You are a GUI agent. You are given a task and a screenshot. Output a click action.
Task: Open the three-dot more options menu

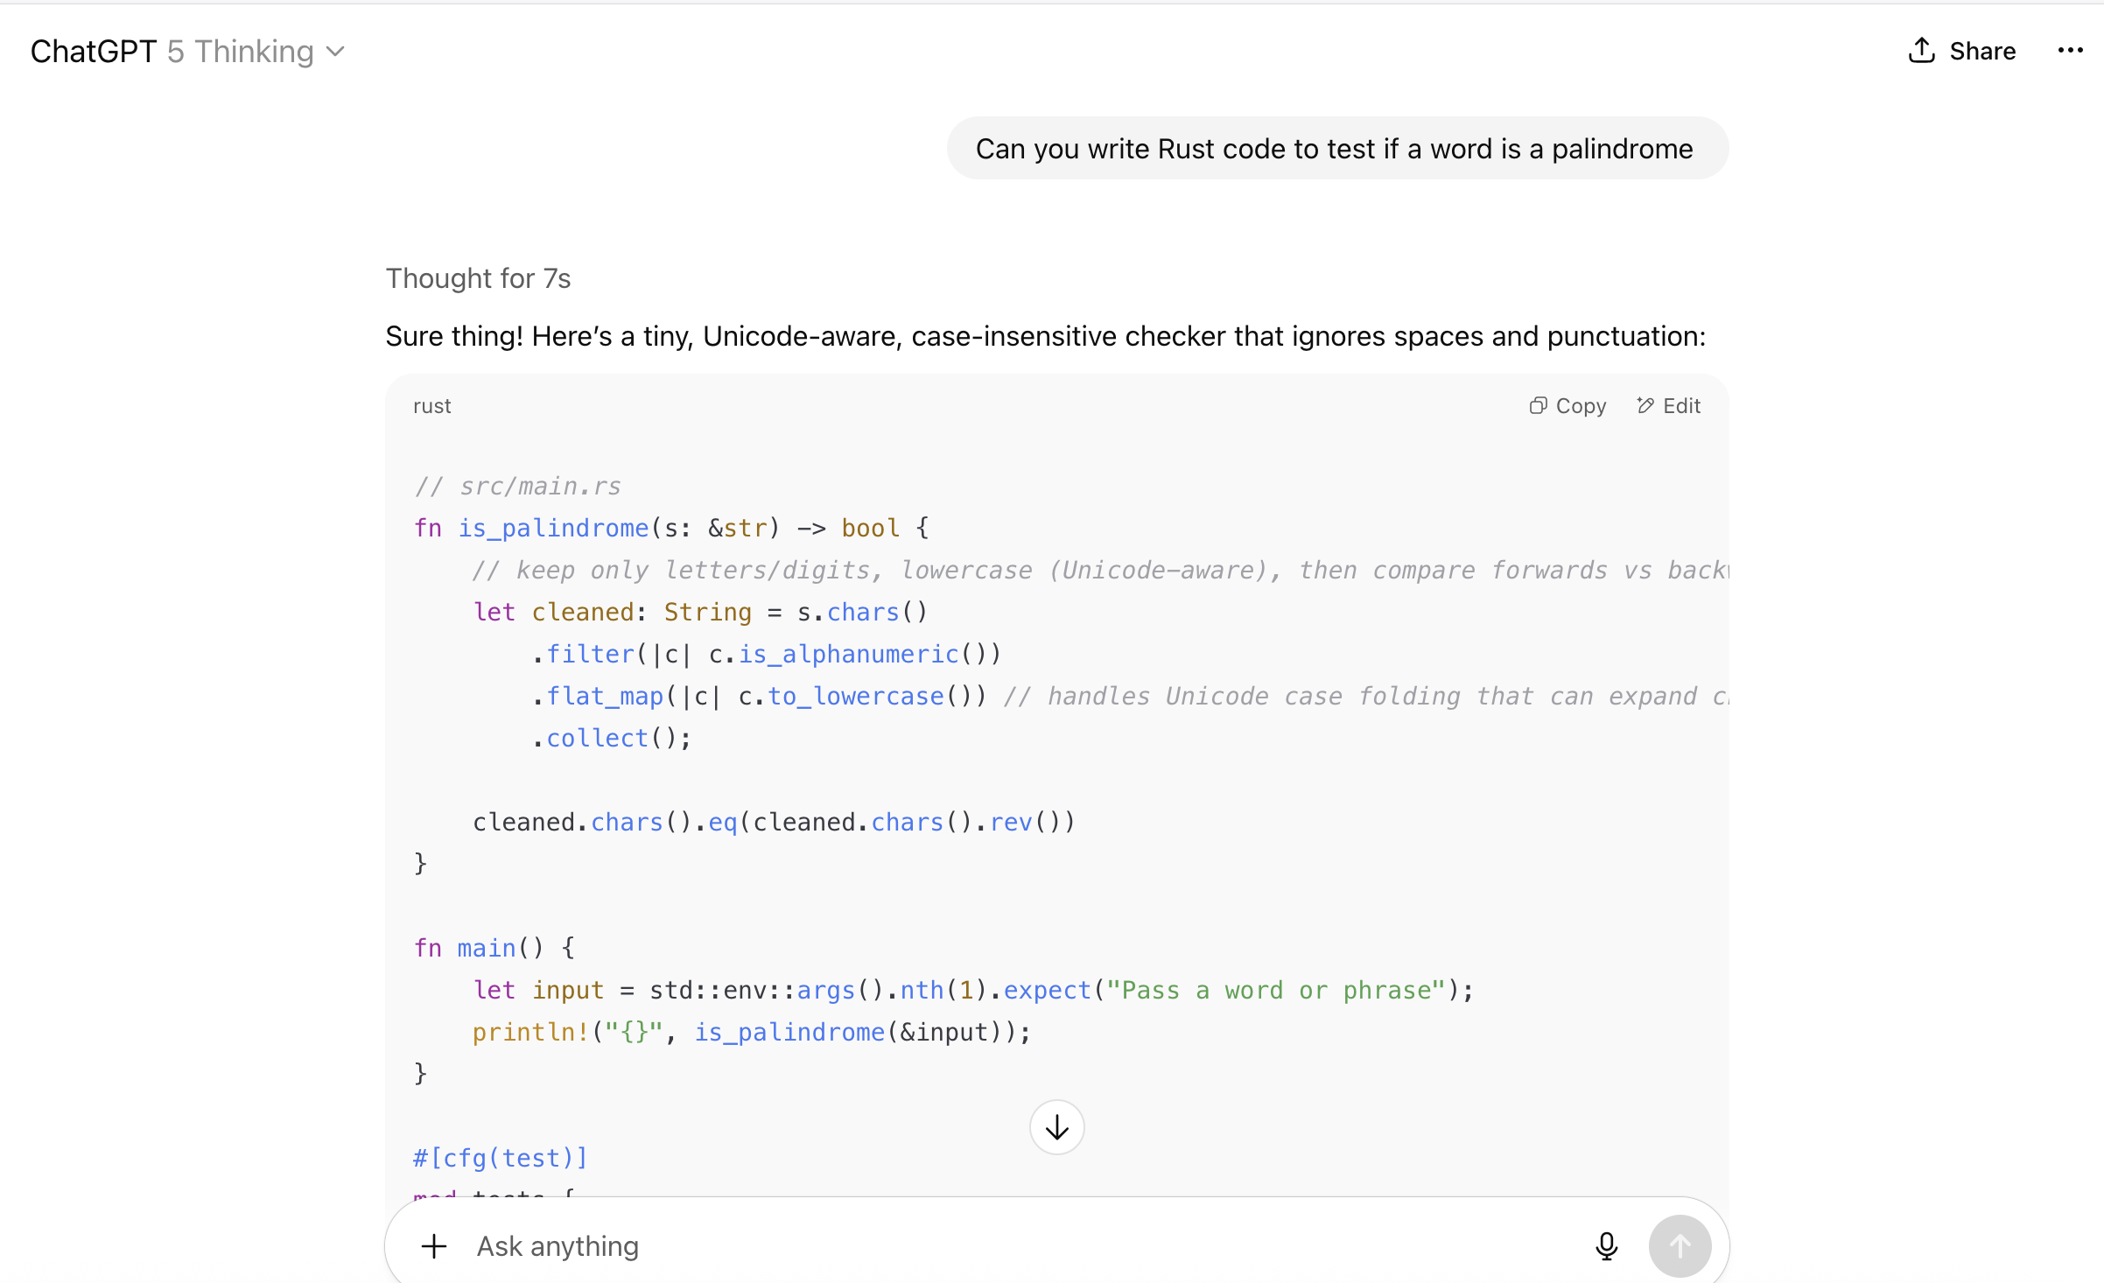[x=2070, y=51]
